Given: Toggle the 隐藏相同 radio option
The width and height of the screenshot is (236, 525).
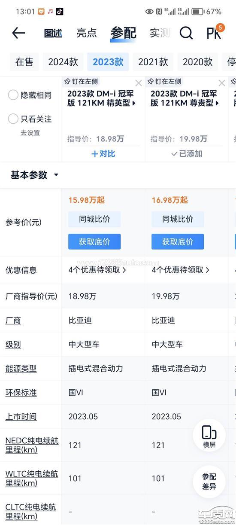Looking at the screenshot, I should [x=30, y=95].
